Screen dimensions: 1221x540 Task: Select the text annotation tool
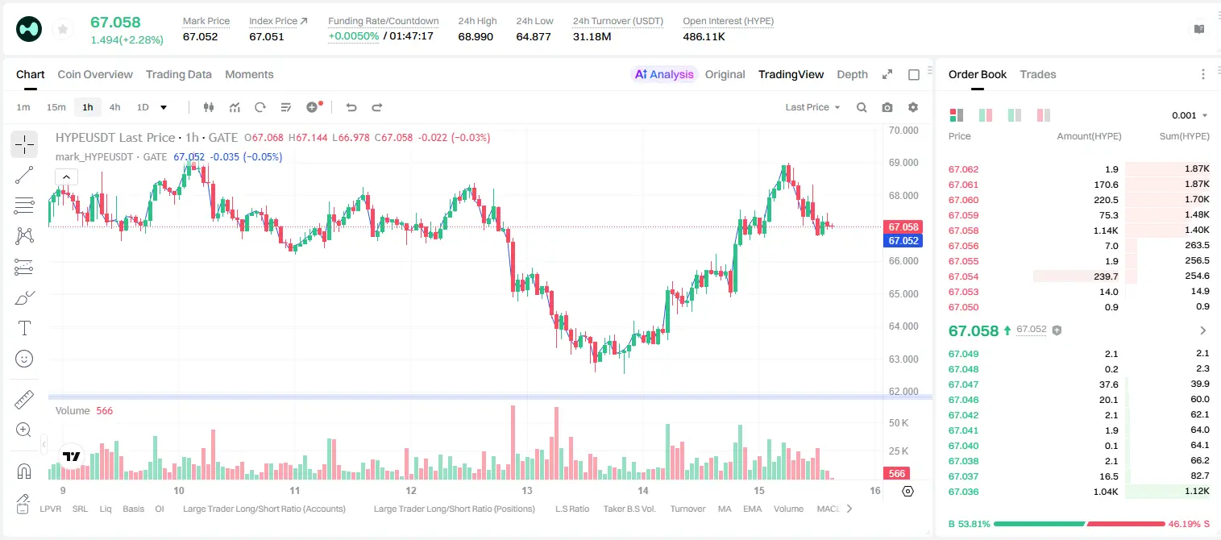click(x=24, y=328)
